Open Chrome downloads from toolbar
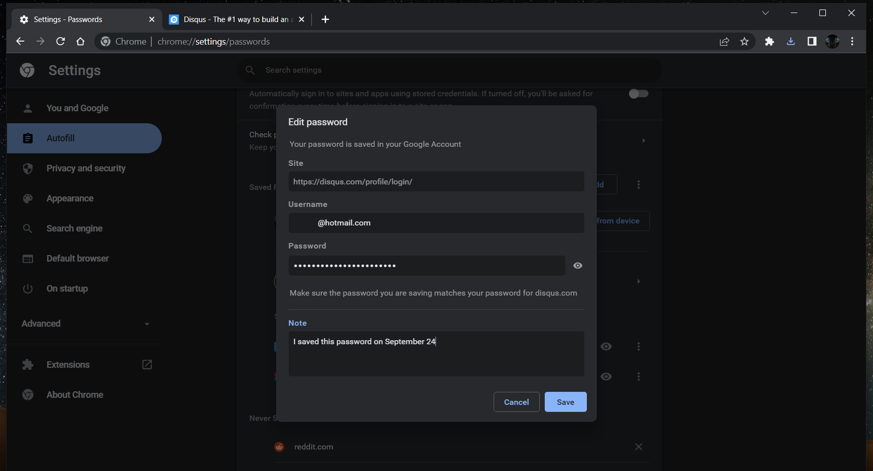 (x=790, y=41)
